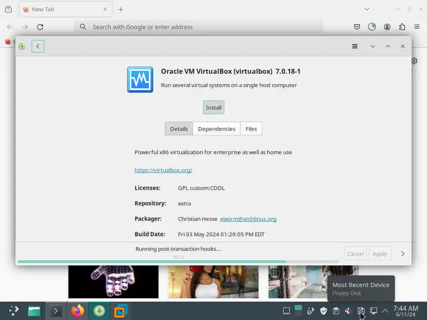
Task: Open the VMware taskbar icon
Action: (121, 311)
